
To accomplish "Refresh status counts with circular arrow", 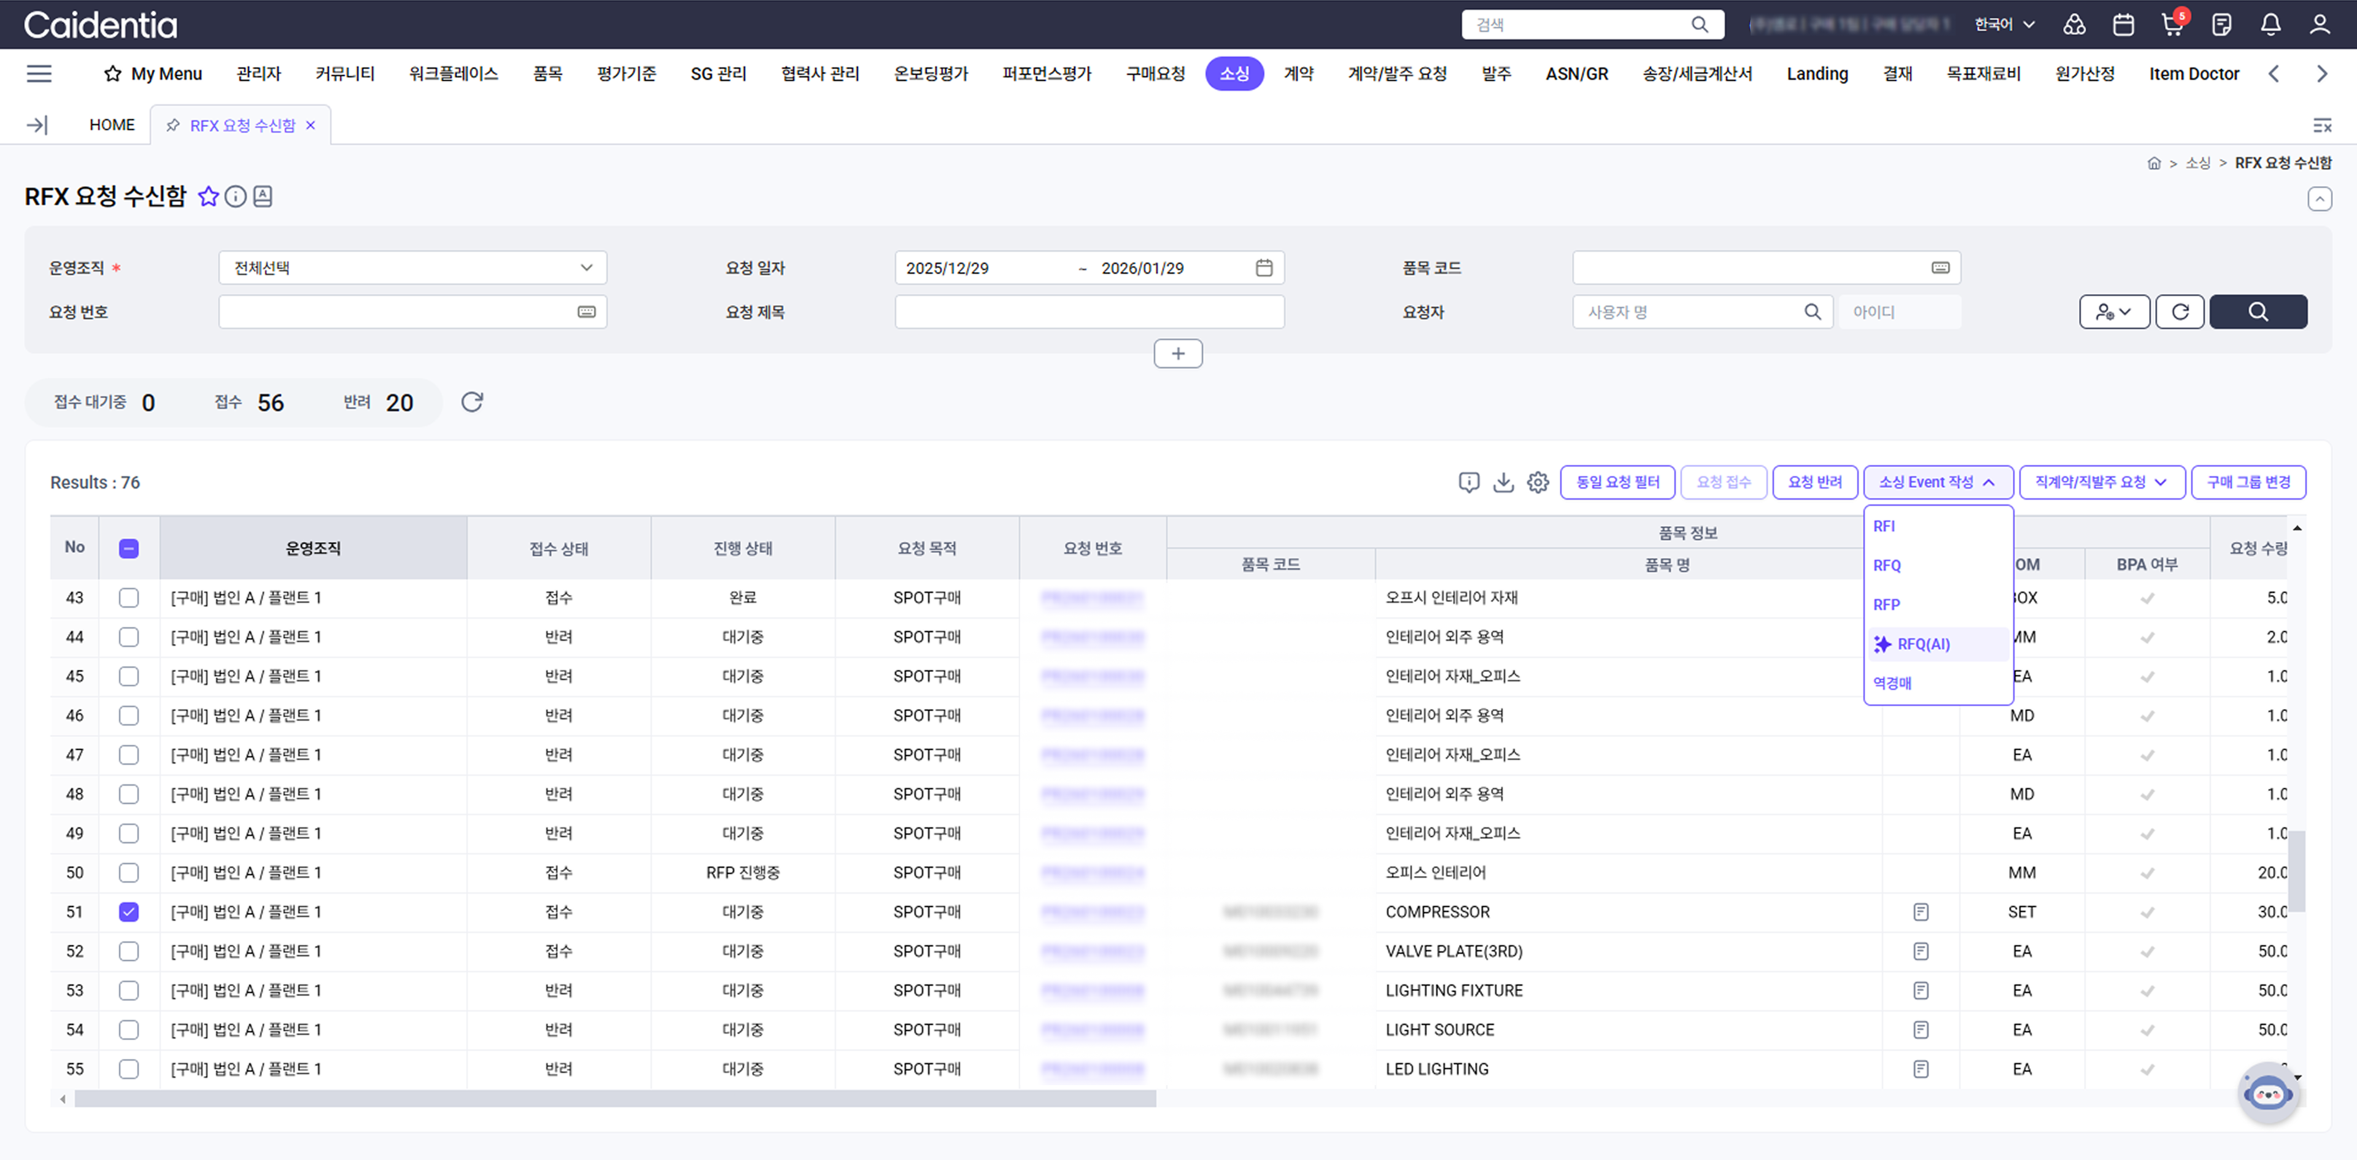I will (471, 401).
